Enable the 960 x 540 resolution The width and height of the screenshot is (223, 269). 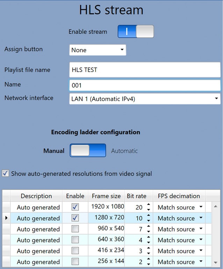coord(75,229)
